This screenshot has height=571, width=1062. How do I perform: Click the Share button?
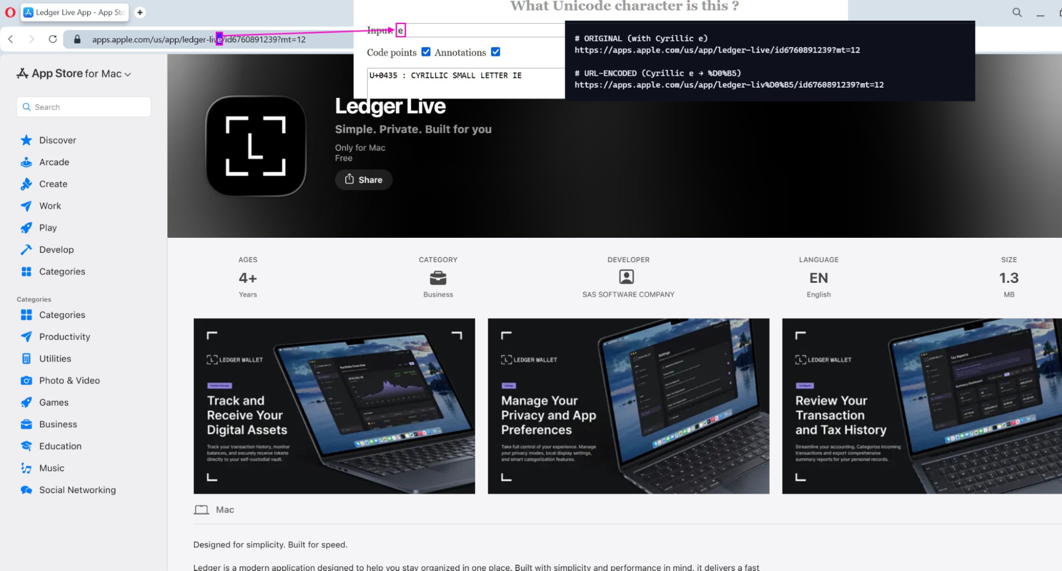click(363, 179)
